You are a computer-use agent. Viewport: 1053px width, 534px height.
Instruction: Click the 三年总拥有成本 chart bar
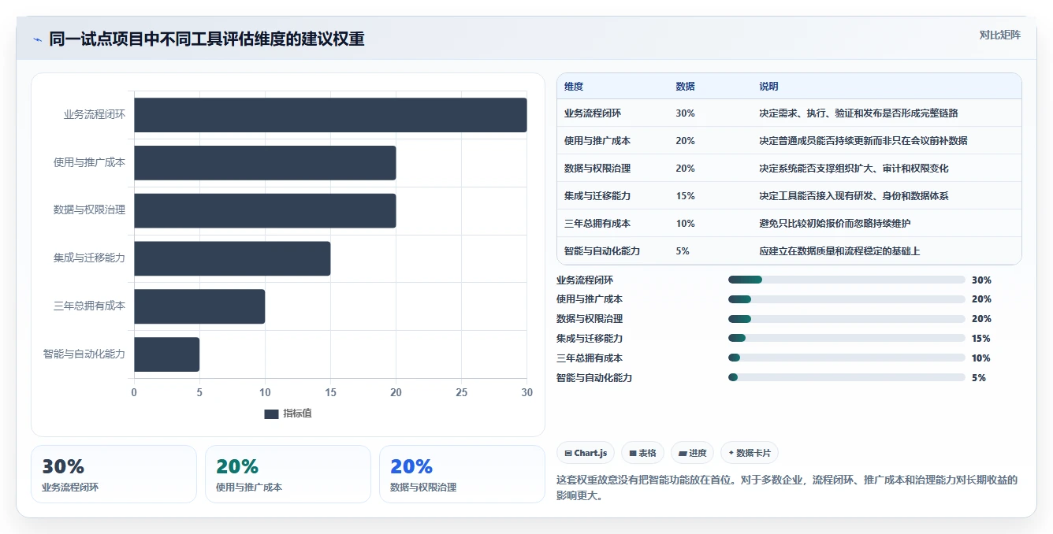199,306
